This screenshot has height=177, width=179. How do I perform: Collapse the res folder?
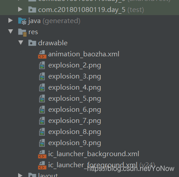[x=11, y=31]
